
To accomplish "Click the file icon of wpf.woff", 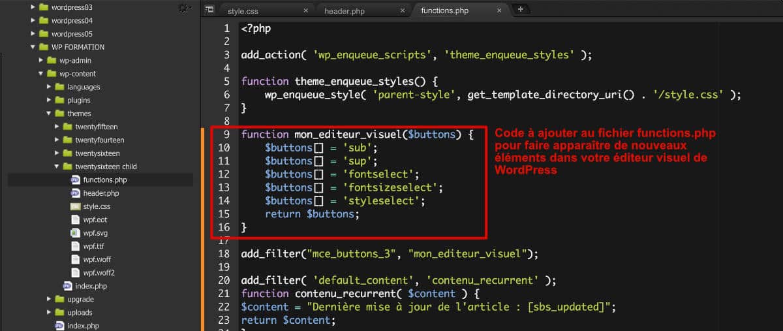I will pos(75,259).
